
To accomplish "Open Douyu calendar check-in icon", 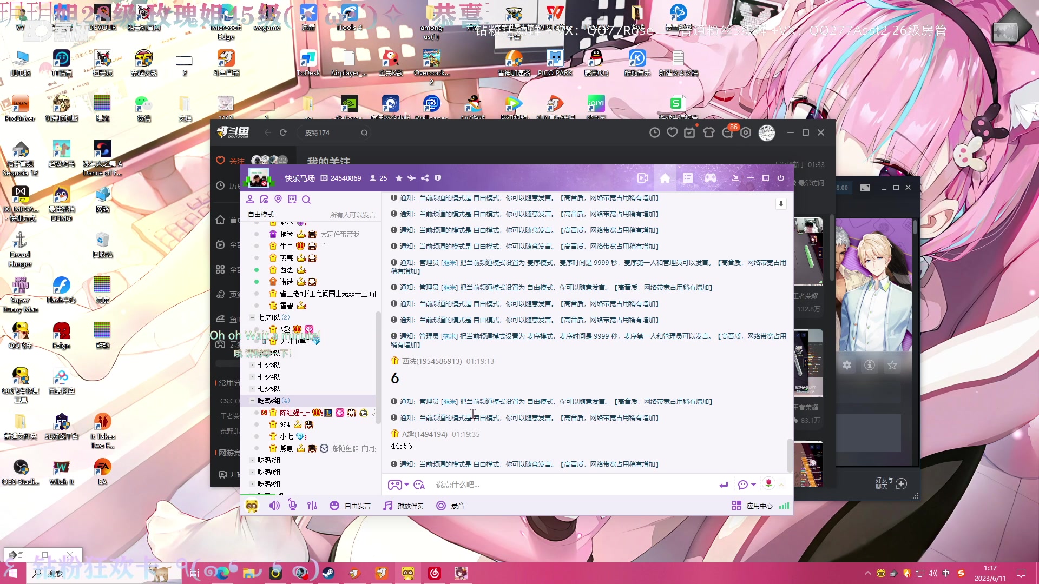I will pyautogui.click(x=689, y=132).
